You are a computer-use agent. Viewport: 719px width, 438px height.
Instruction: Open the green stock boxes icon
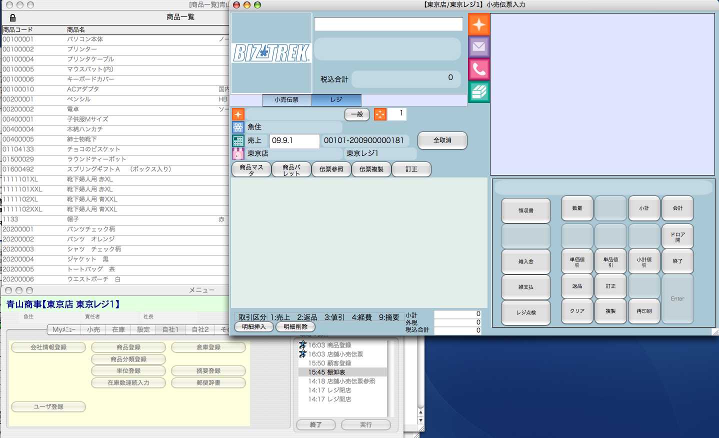pos(478,92)
